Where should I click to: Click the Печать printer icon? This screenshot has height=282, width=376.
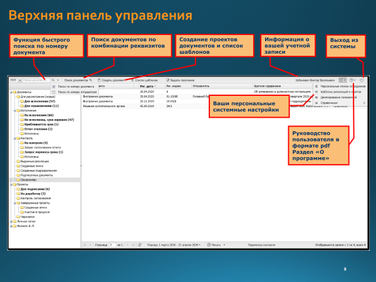209,245
